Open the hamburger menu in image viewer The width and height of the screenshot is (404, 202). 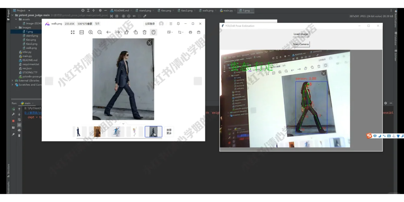tap(171, 24)
